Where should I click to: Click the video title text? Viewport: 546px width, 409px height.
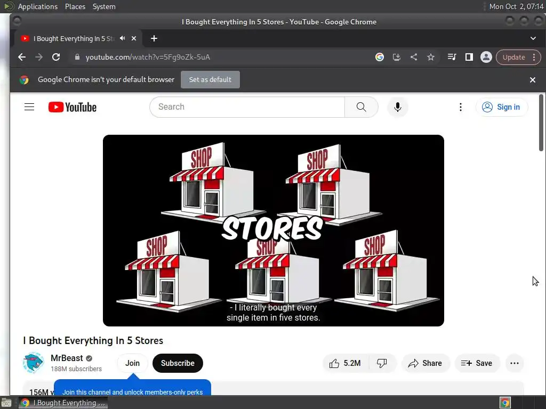(93, 340)
